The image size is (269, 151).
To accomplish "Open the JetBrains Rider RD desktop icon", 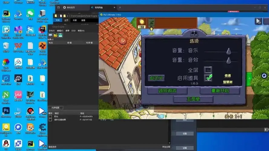I will (x=42, y=32).
